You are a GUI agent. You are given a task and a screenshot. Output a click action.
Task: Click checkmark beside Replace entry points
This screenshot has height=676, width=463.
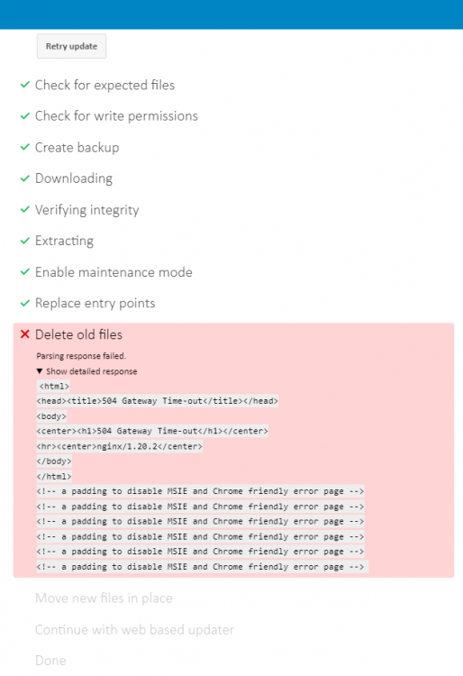[25, 303]
